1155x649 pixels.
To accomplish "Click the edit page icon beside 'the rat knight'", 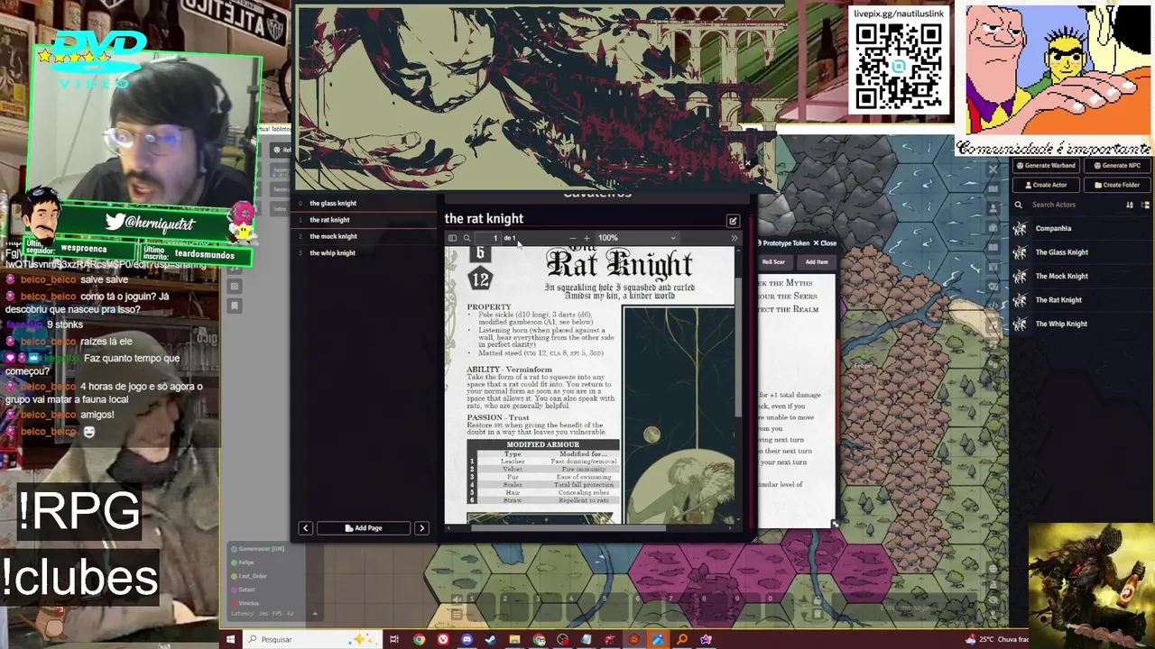I will [x=733, y=221].
